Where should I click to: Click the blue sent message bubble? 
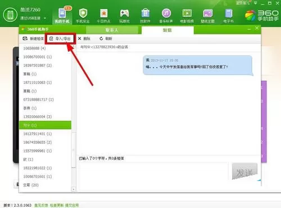[198, 65]
